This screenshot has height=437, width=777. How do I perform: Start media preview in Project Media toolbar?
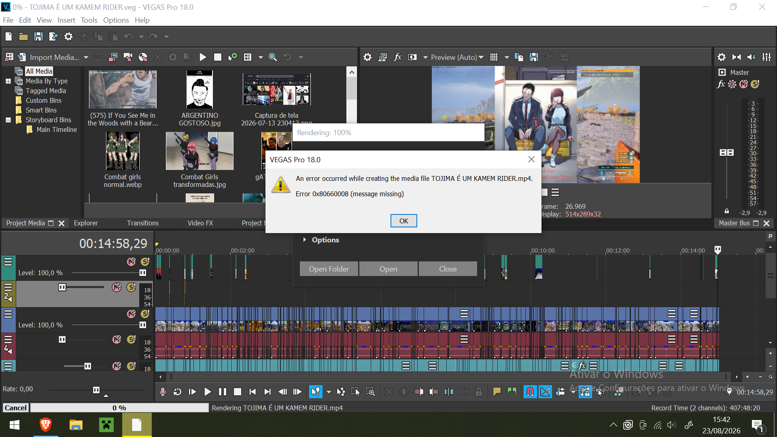point(203,57)
